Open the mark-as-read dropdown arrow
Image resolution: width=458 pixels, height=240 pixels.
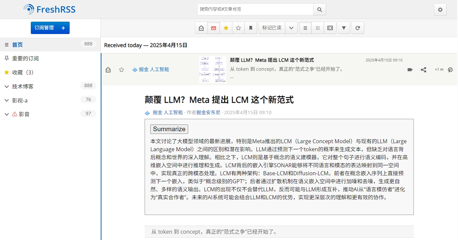(x=291, y=28)
